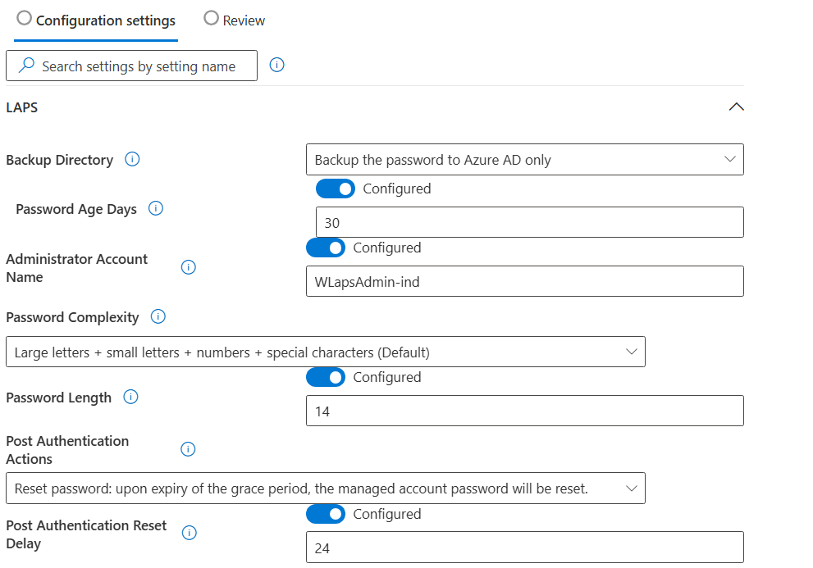This screenshot has height=568, width=813.
Task: Click the Post Authentication Reset Delay info icon
Action: tap(189, 533)
